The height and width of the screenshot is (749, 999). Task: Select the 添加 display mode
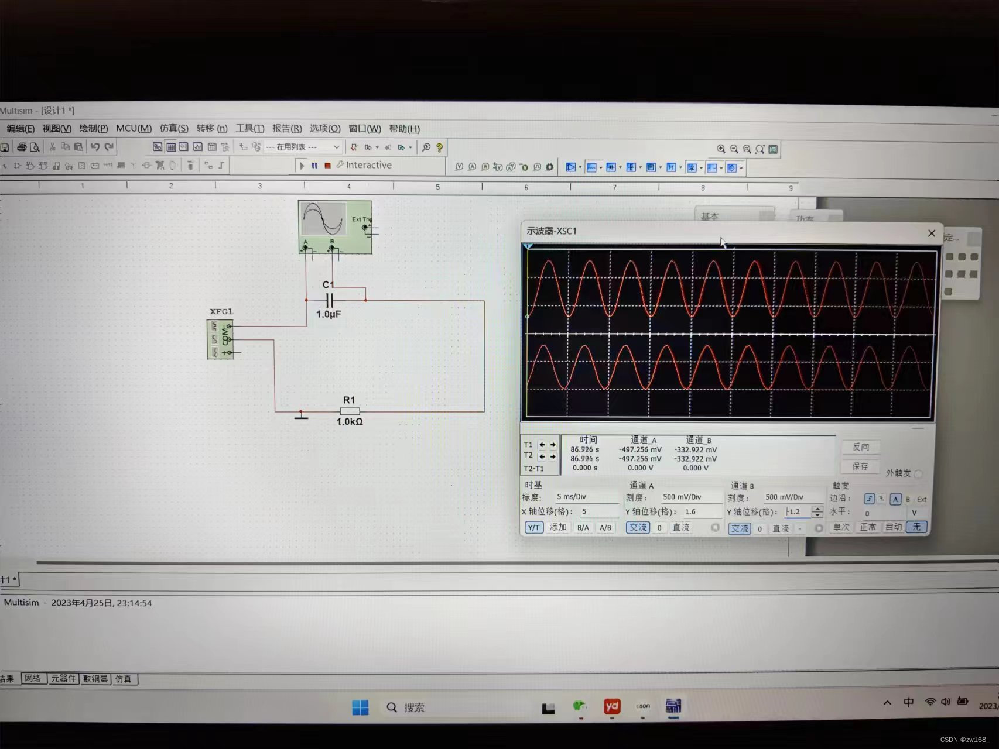coord(558,527)
